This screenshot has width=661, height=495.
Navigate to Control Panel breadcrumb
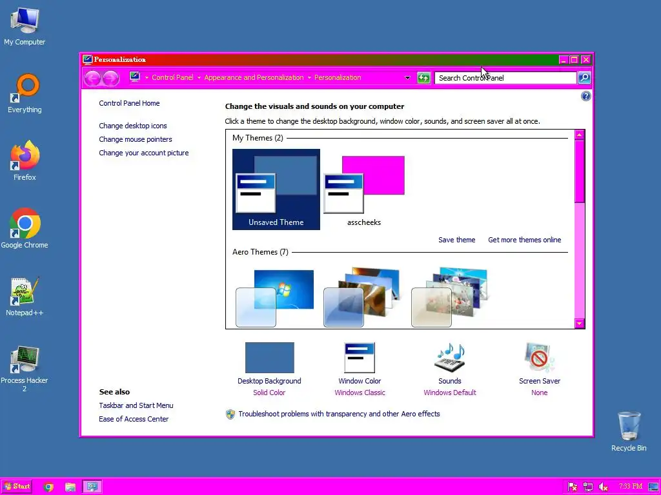tap(172, 77)
